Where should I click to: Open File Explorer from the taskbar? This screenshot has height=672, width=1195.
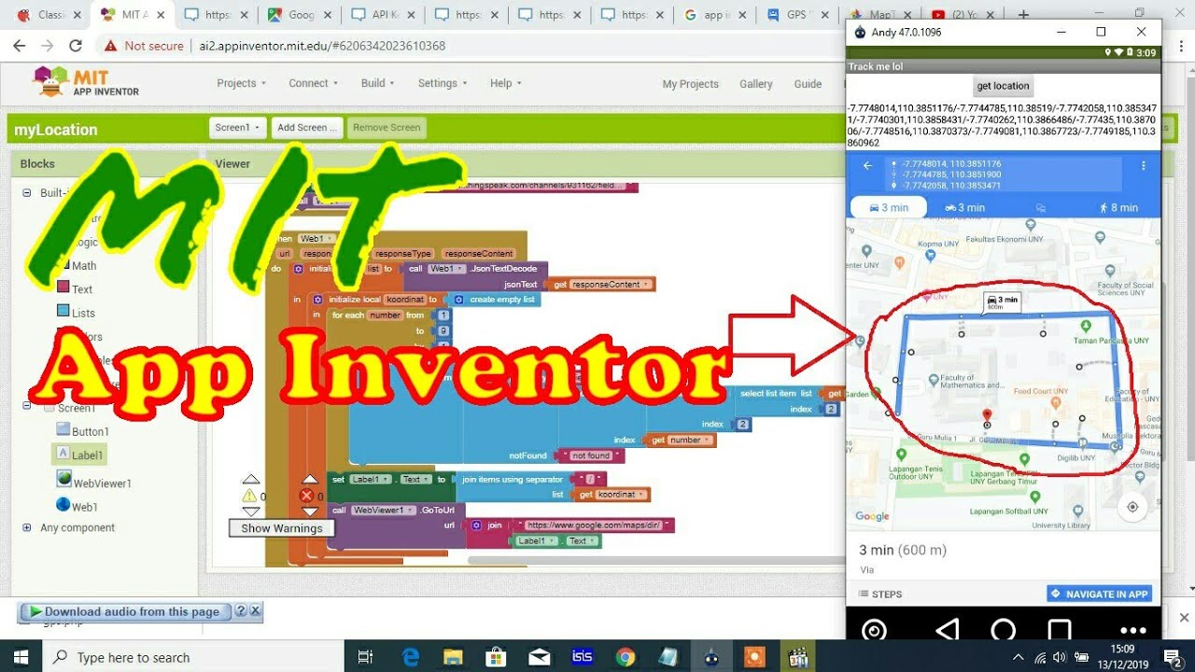[453, 657]
